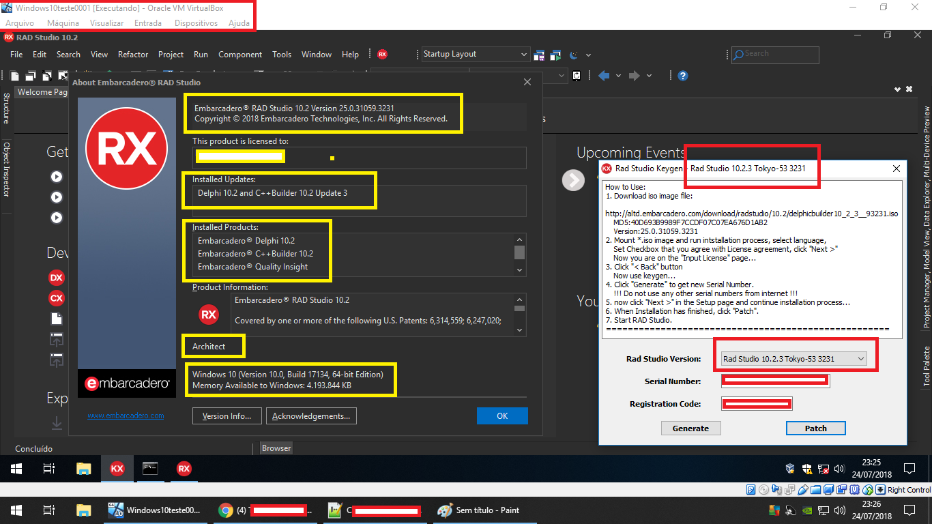
Task: Open the forward arrow history dropdown
Action: pos(649,76)
